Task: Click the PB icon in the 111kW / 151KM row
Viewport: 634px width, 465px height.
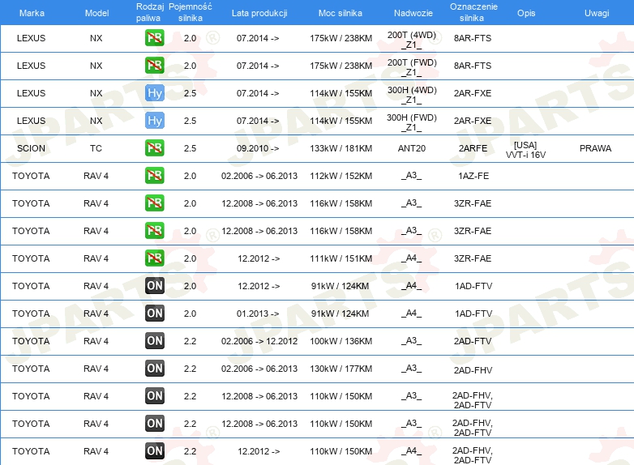Action: (155, 258)
